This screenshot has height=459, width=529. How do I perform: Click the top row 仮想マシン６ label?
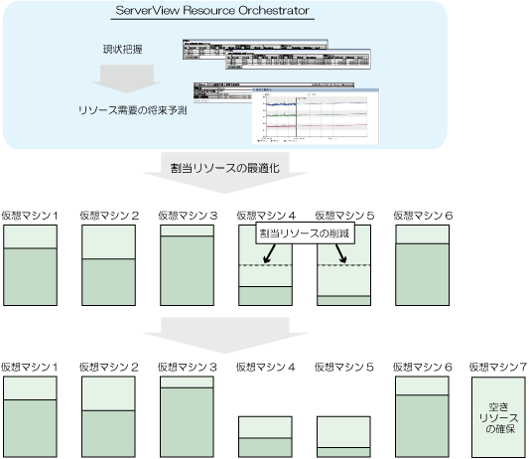(423, 216)
